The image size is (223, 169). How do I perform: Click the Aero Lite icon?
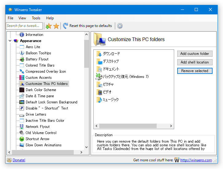pyautogui.click(x=22, y=47)
